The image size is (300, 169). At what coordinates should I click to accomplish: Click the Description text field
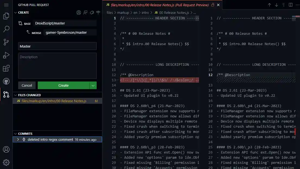click(x=57, y=65)
